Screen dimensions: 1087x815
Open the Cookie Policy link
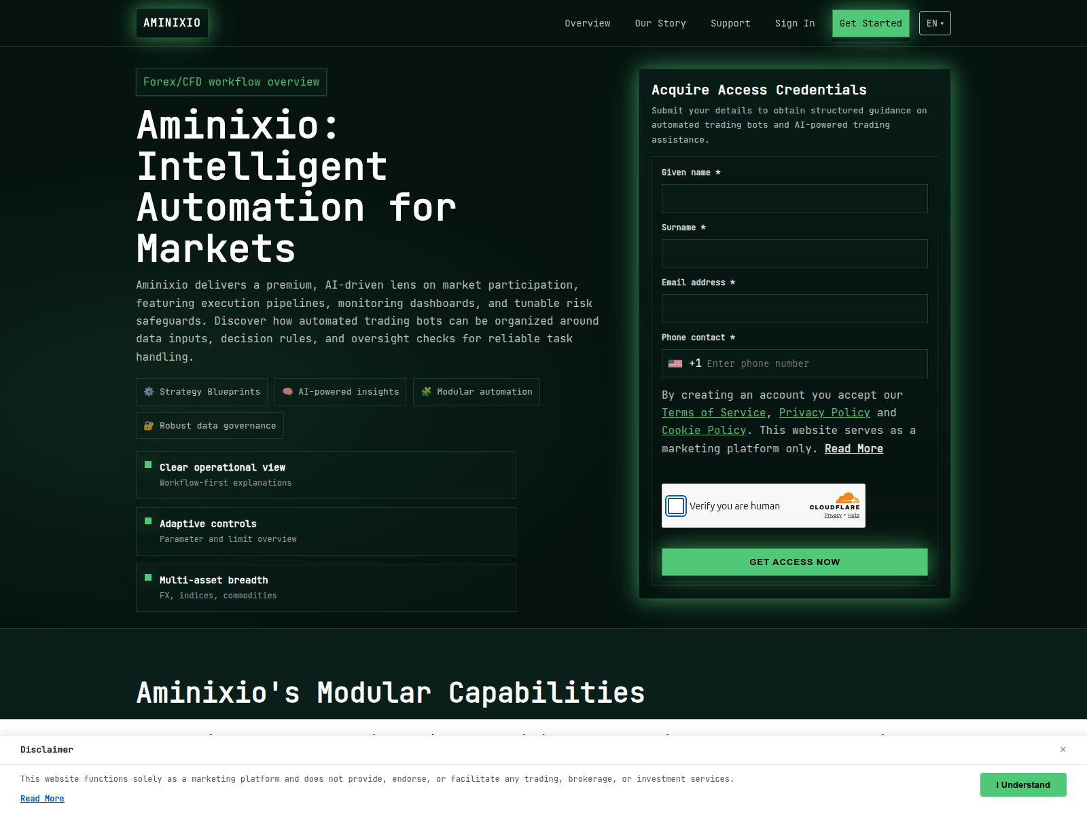click(x=704, y=430)
